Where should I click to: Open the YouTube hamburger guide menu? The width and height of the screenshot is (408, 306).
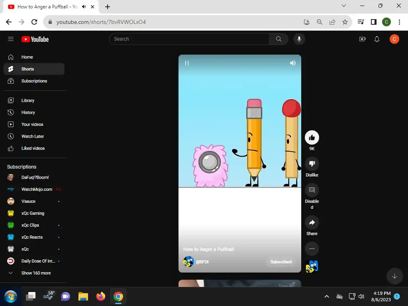[x=11, y=39]
